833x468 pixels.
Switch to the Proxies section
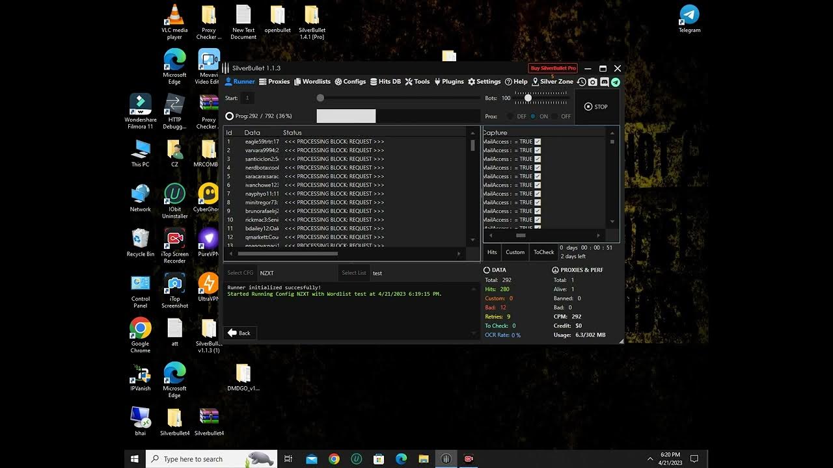pyautogui.click(x=274, y=82)
